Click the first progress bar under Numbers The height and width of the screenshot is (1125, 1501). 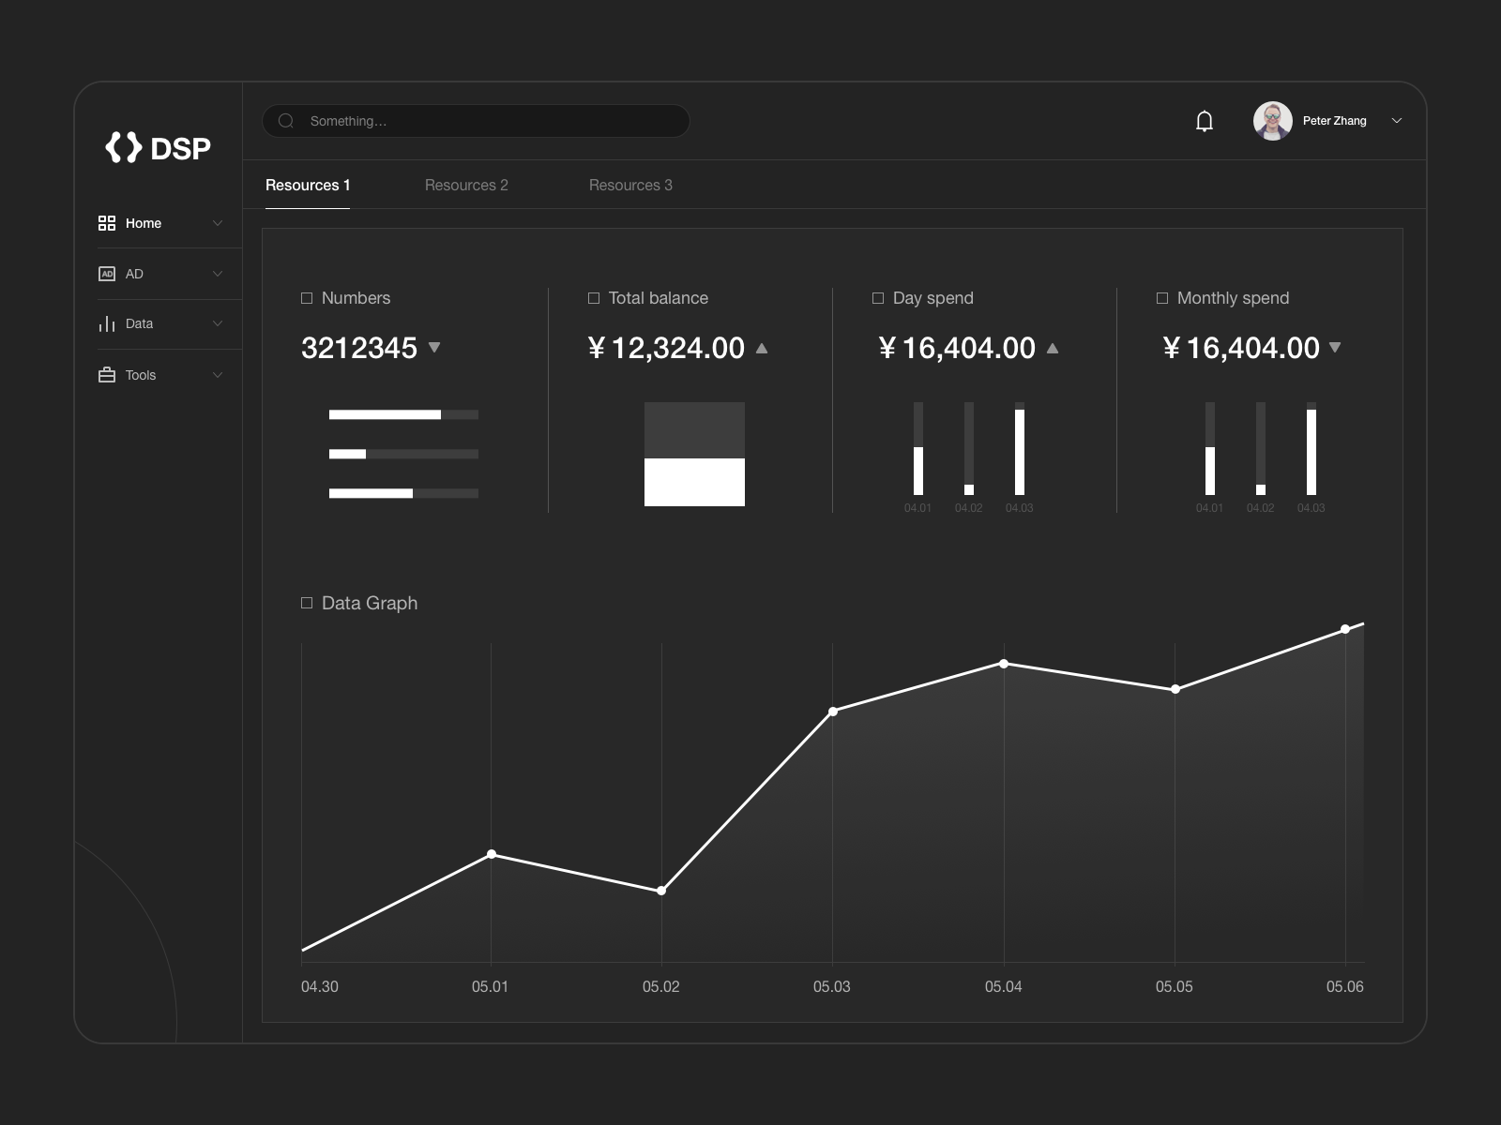point(403,413)
